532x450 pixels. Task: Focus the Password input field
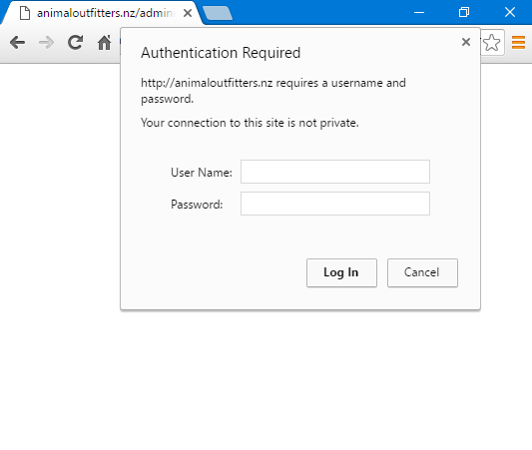pyautogui.click(x=335, y=204)
